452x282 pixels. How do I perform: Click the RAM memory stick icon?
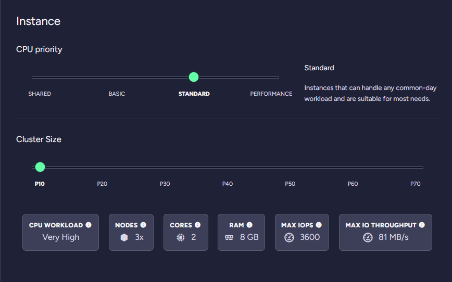pos(229,237)
